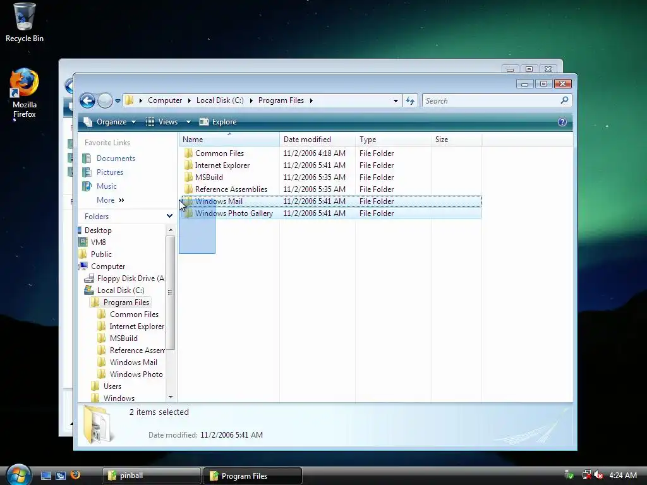This screenshot has height=485, width=647.
Task: Click the network tray icon
Action: [x=586, y=475]
